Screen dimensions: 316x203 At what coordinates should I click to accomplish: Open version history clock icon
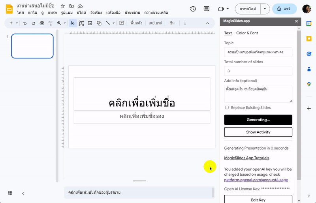(193, 9)
